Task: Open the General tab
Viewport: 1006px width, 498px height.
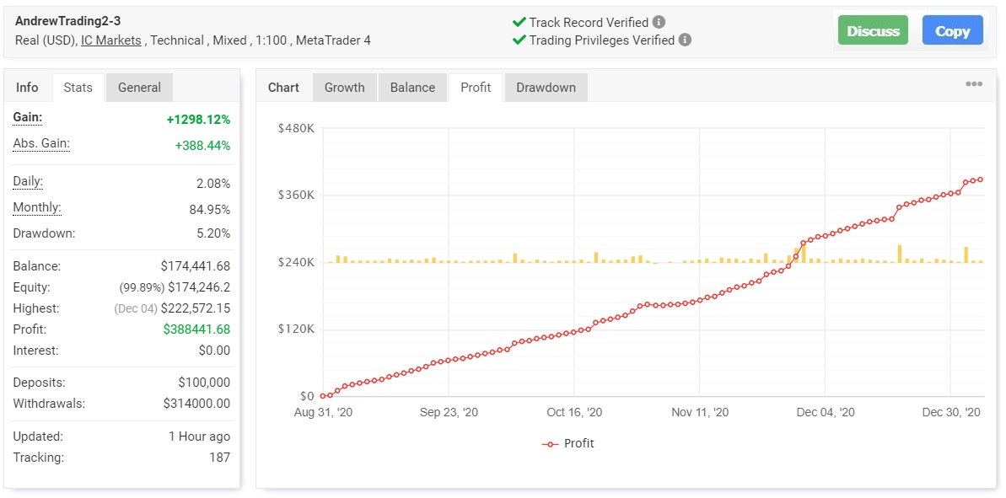Action: 139,88
